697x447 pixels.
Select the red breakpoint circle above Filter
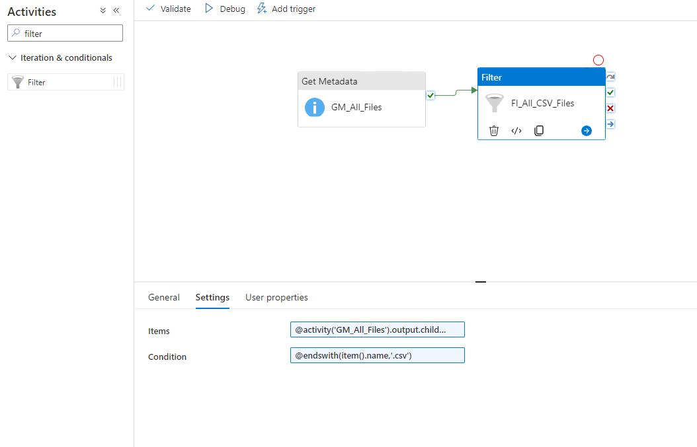coord(598,59)
